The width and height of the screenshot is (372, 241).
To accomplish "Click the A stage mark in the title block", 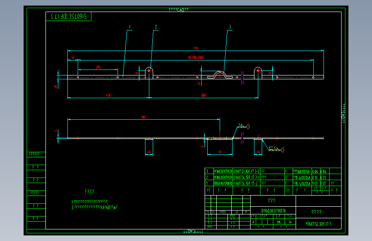I will pyautogui.click(x=253, y=222).
